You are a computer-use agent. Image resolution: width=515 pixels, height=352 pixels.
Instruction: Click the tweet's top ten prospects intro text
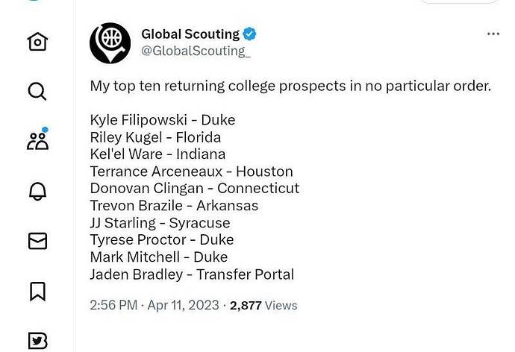[x=290, y=86]
